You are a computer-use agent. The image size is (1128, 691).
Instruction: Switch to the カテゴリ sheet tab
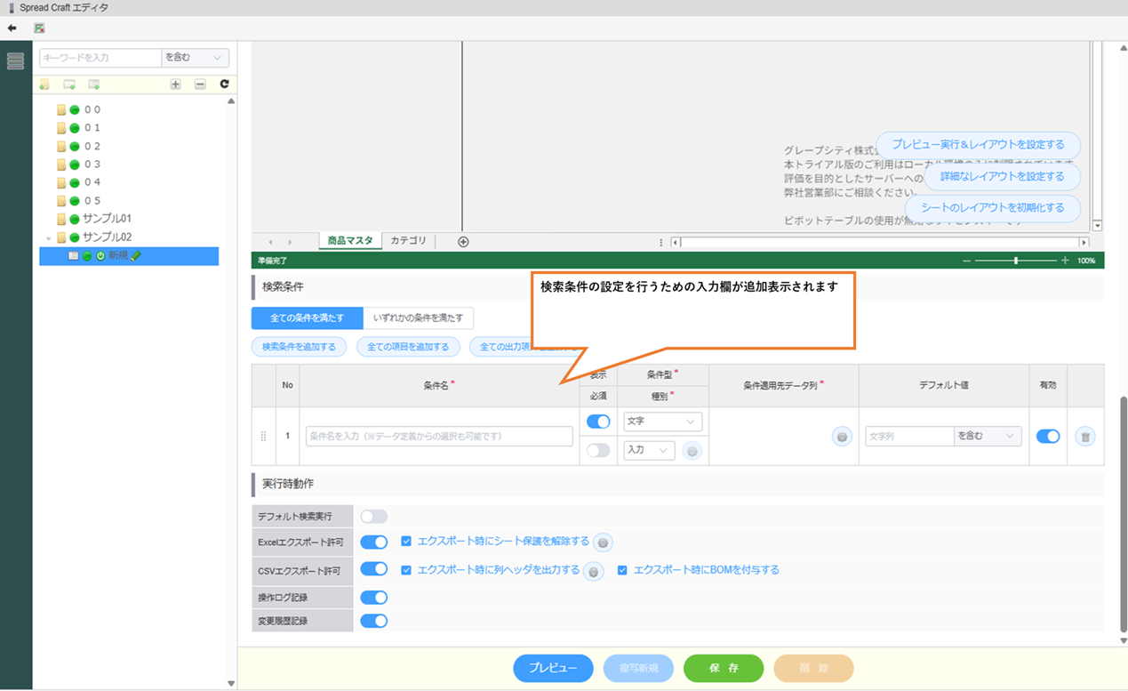[x=408, y=241]
